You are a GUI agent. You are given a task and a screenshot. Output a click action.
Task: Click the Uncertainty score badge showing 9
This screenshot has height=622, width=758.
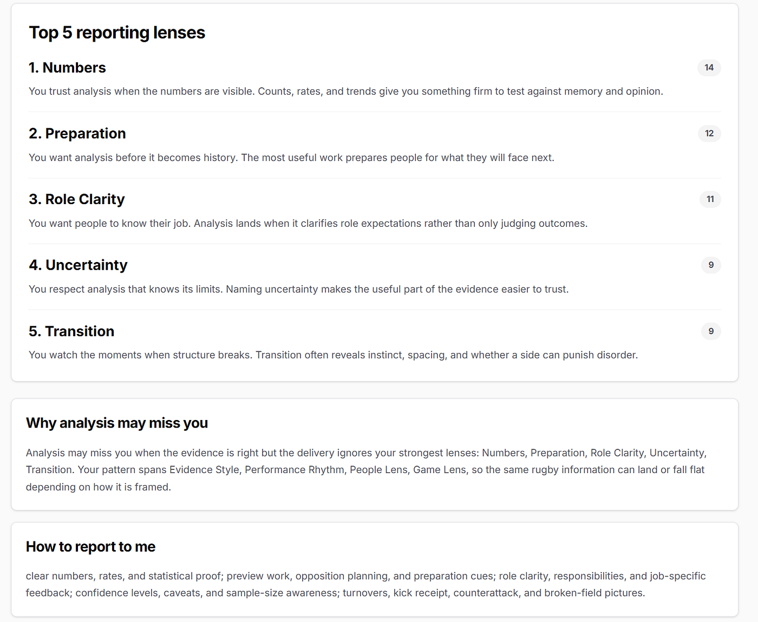(711, 265)
